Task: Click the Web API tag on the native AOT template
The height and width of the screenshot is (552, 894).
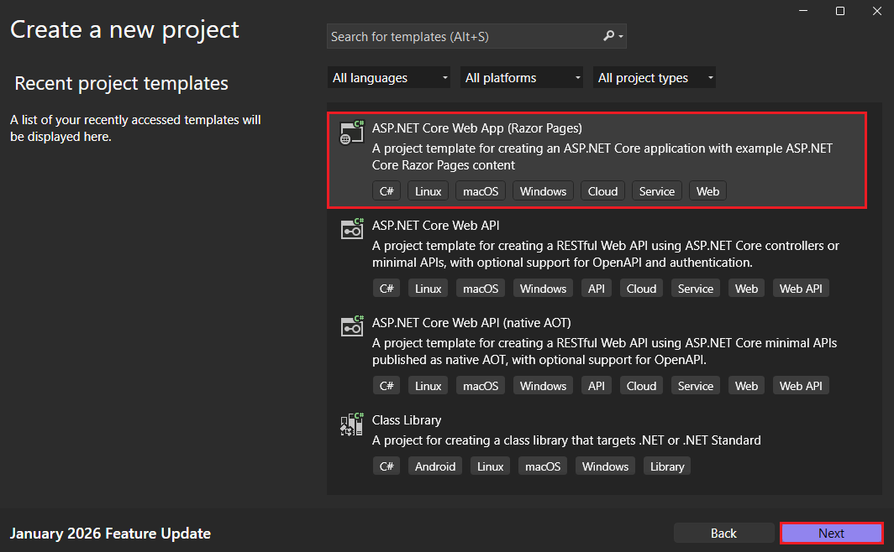Action: click(800, 385)
